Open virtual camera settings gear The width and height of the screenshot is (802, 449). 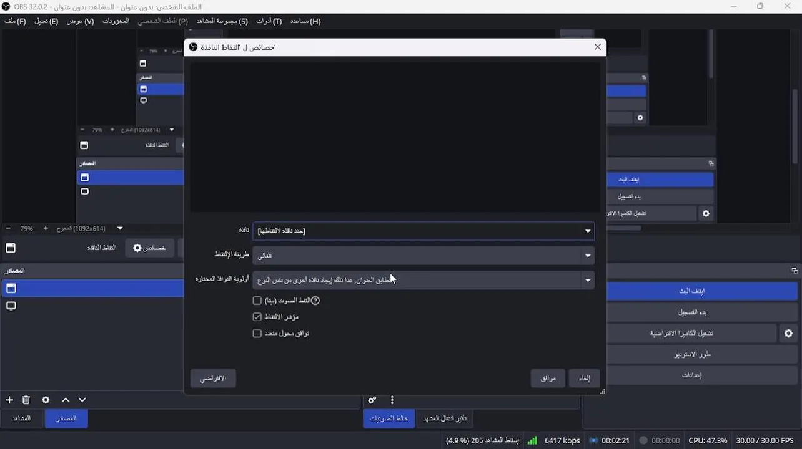(788, 334)
